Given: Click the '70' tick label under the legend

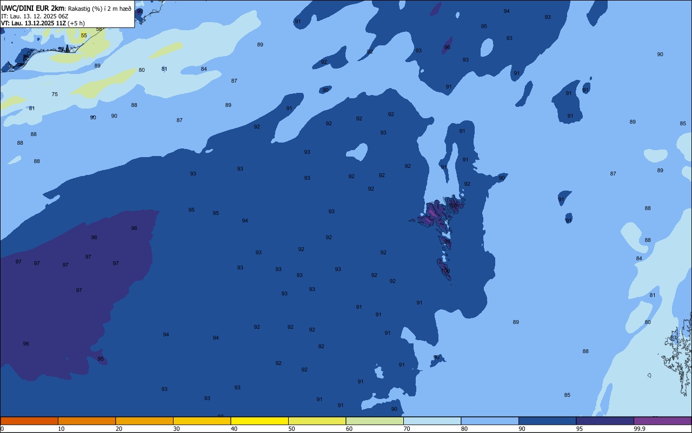Looking at the screenshot, I should click(x=407, y=429).
